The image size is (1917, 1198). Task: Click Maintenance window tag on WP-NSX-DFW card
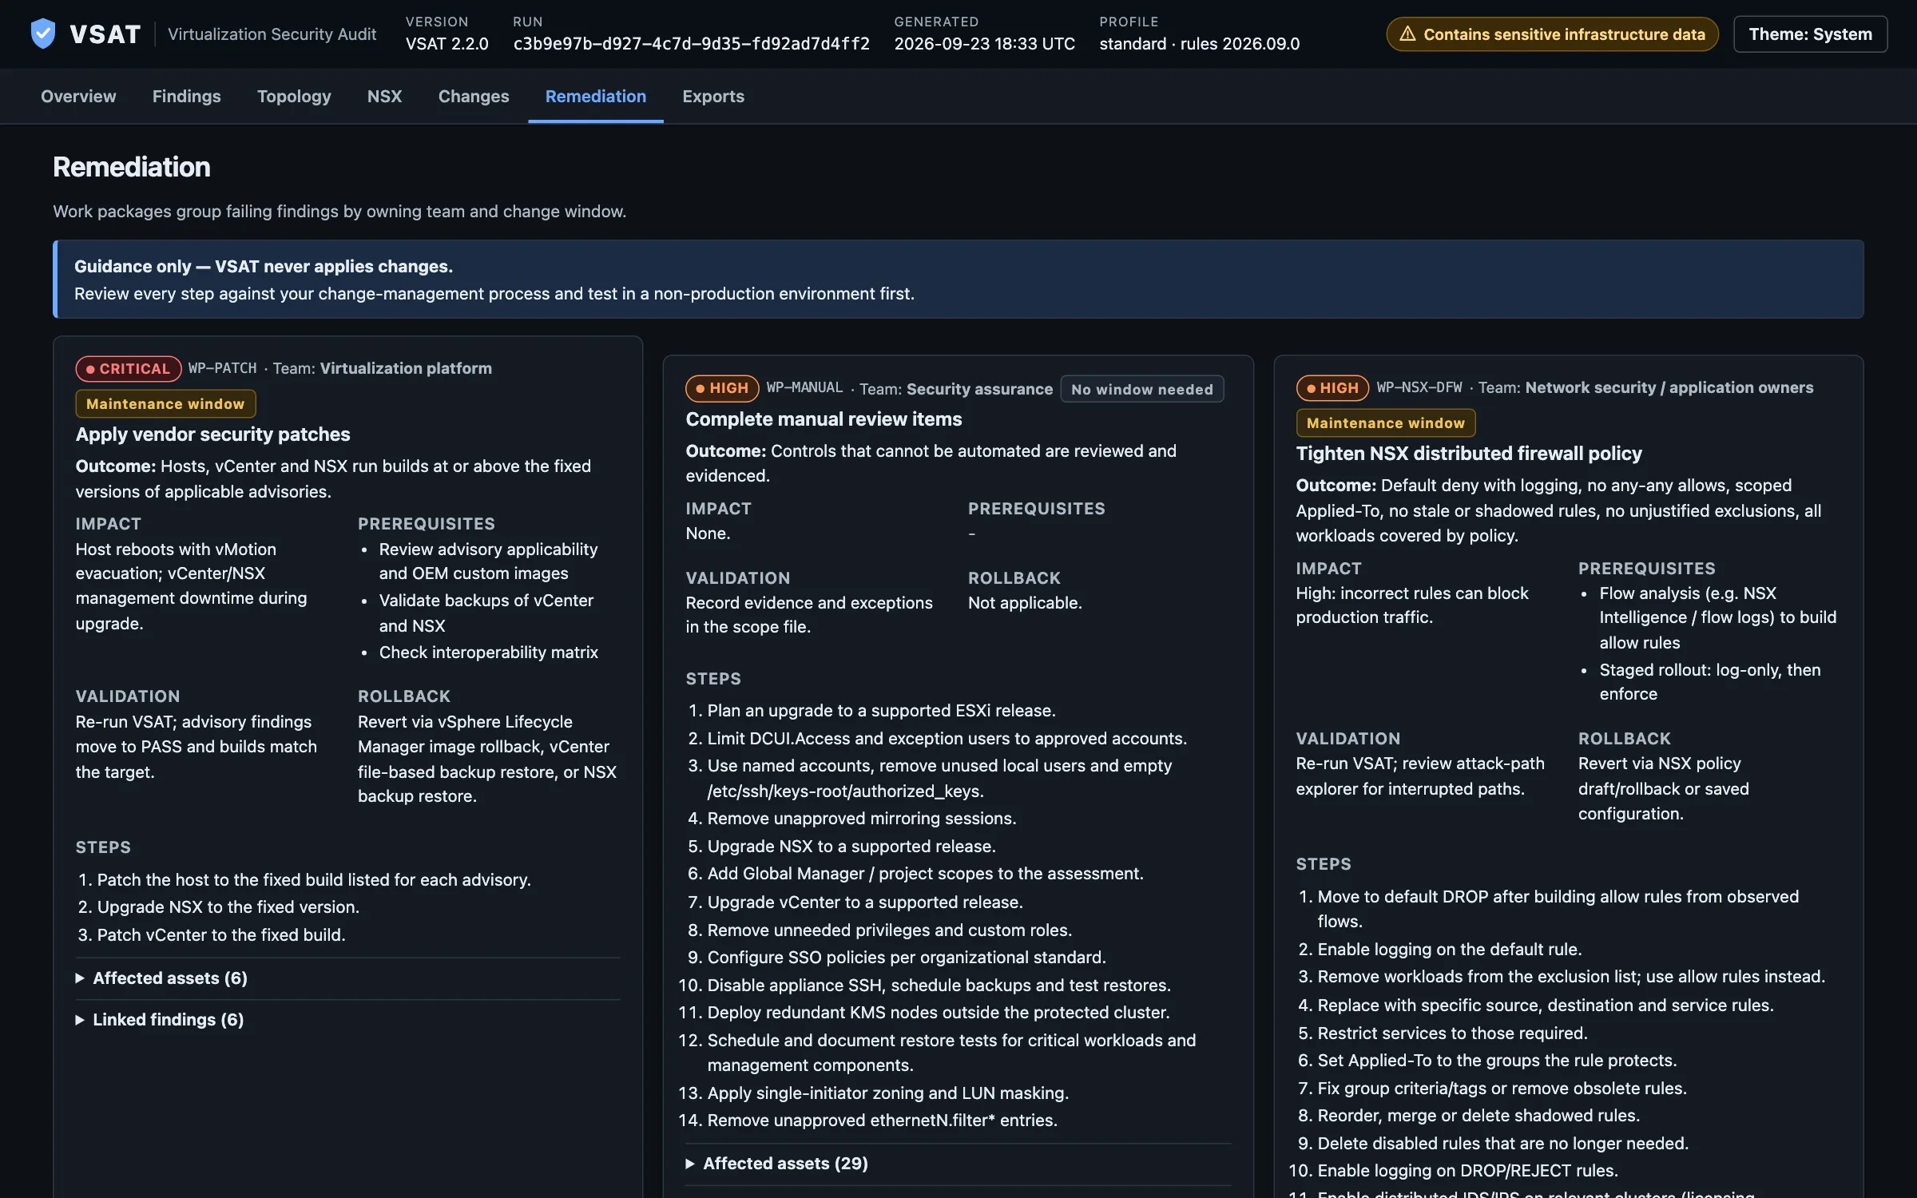coord(1386,423)
